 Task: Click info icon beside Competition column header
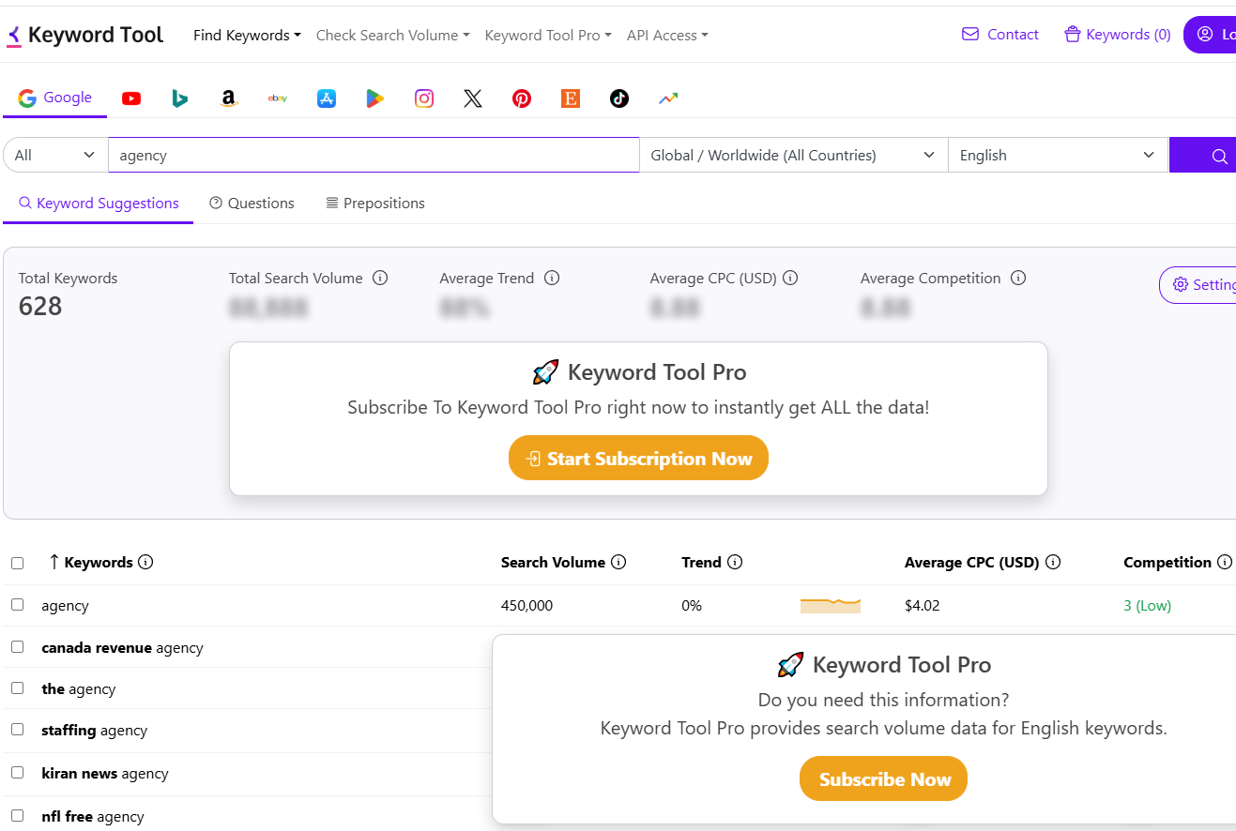(x=1225, y=563)
